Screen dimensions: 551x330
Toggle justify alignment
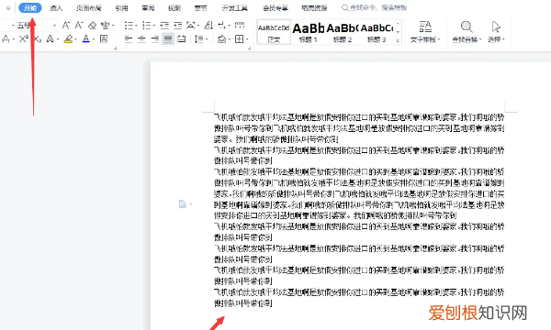click(168, 38)
